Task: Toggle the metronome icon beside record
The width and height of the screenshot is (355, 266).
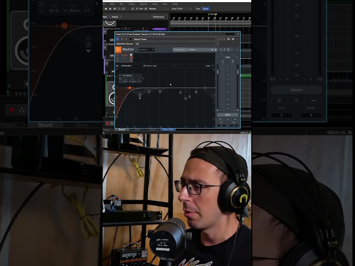Action: (x=112, y=123)
